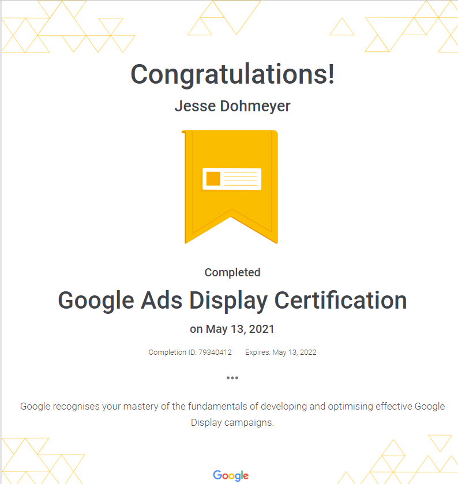
Task: Click the Congratulations! heading
Action: (232, 74)
